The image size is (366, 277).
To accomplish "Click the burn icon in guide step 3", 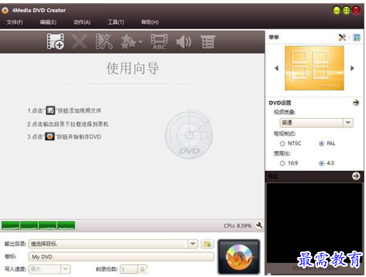I will 49,137.
